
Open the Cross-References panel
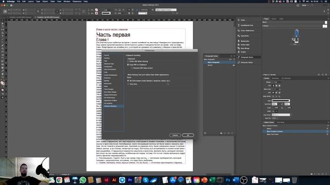(247, 31)
